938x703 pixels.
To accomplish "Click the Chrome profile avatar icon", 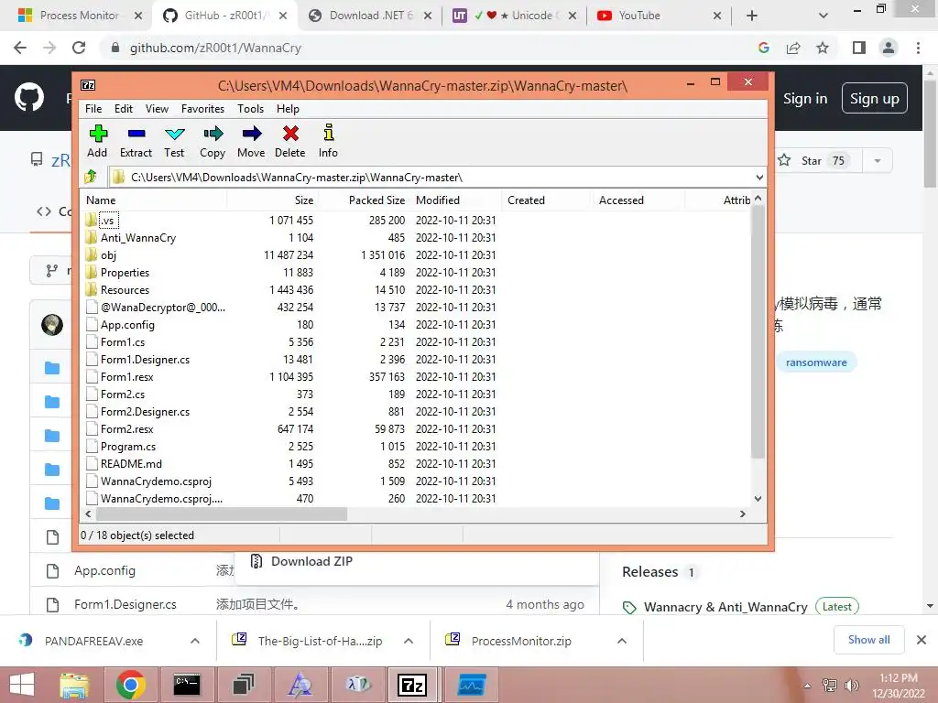I will click(889, 48).
